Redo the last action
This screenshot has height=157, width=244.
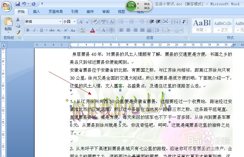pyautogui.click(x=33, y=4)
